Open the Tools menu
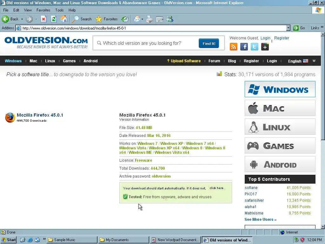The width and height of the screenshot is (325, 244). 59,10
